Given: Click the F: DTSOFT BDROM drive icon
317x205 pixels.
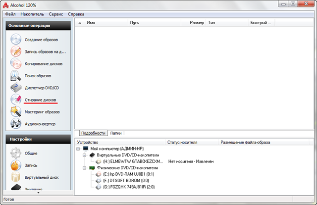Looking at the screenshot, I should point(99,180).
